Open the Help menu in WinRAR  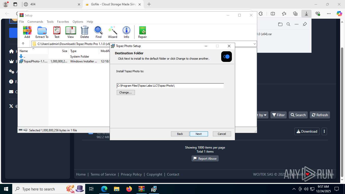point(90,22)
